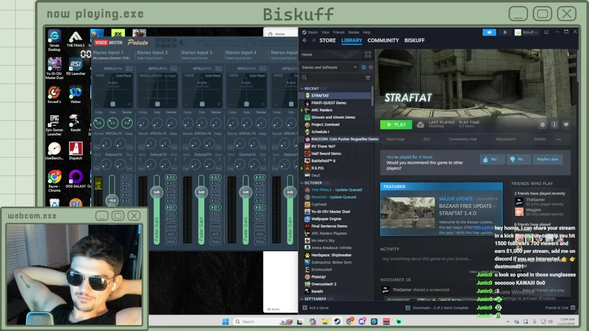Open Games and Software filter dropdown

pos(329,67)
